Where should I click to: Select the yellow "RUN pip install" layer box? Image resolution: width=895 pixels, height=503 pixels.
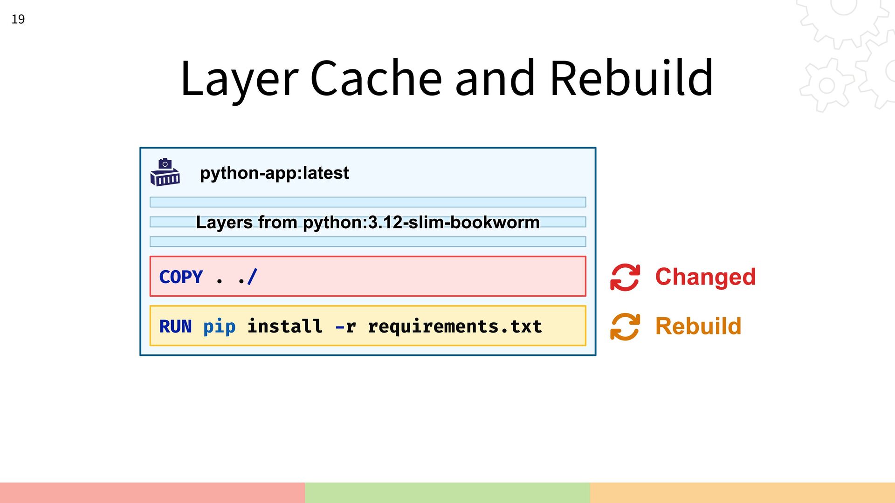coord(368,326)
